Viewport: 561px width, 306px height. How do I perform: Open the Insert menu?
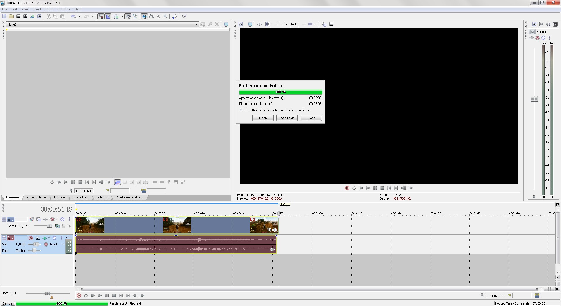pos(37,9)
